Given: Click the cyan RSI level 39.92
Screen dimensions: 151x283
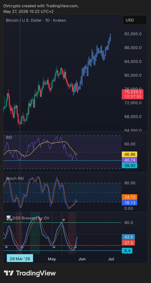Looking at the screenshot, I should (x=129, y=166).
